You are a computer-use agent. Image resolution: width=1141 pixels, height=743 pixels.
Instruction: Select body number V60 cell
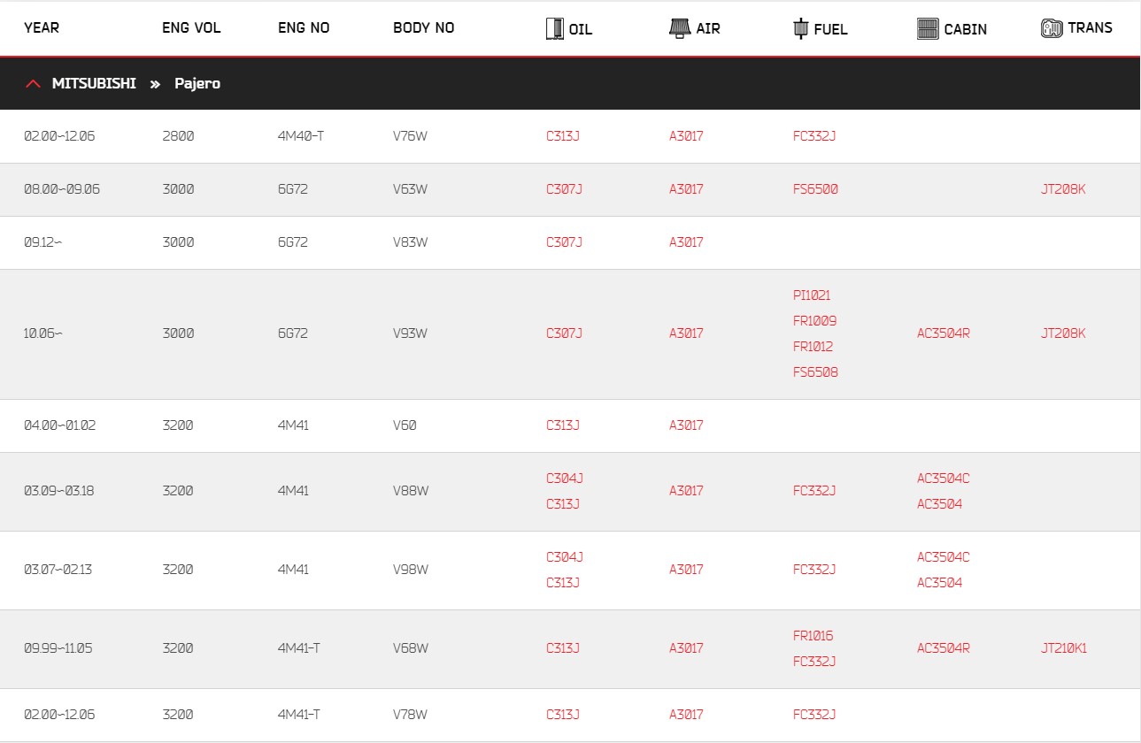405,425
